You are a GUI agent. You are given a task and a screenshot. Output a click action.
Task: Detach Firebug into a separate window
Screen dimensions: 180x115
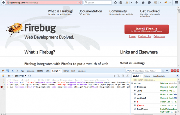175,71
